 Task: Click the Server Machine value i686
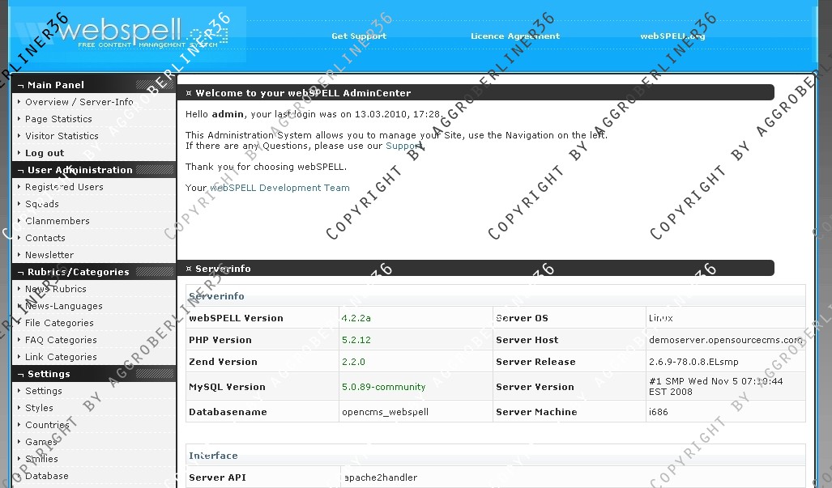(658, 412)
